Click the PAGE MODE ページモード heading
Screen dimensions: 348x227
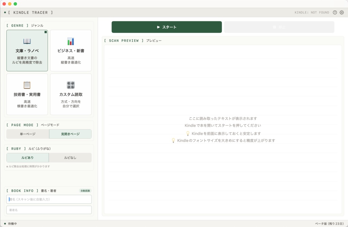tap(33, 125)
